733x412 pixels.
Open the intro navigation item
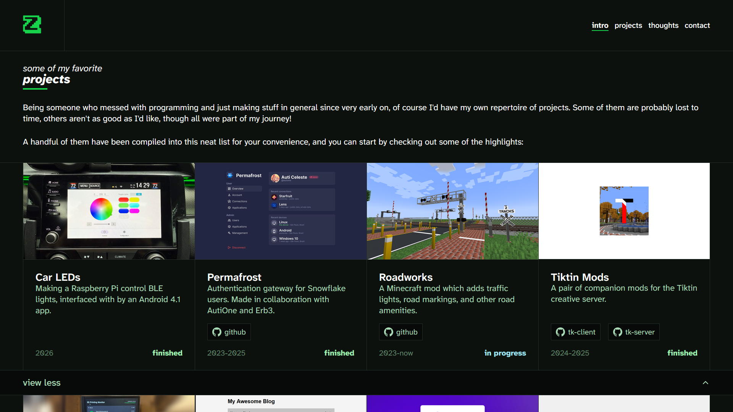600,26
